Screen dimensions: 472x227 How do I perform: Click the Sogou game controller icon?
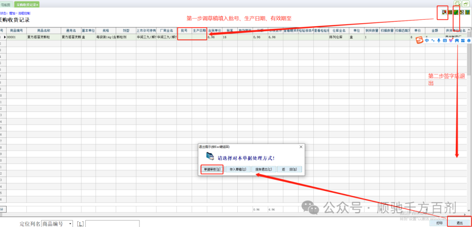pyautogui.click(x=457, y=40)
